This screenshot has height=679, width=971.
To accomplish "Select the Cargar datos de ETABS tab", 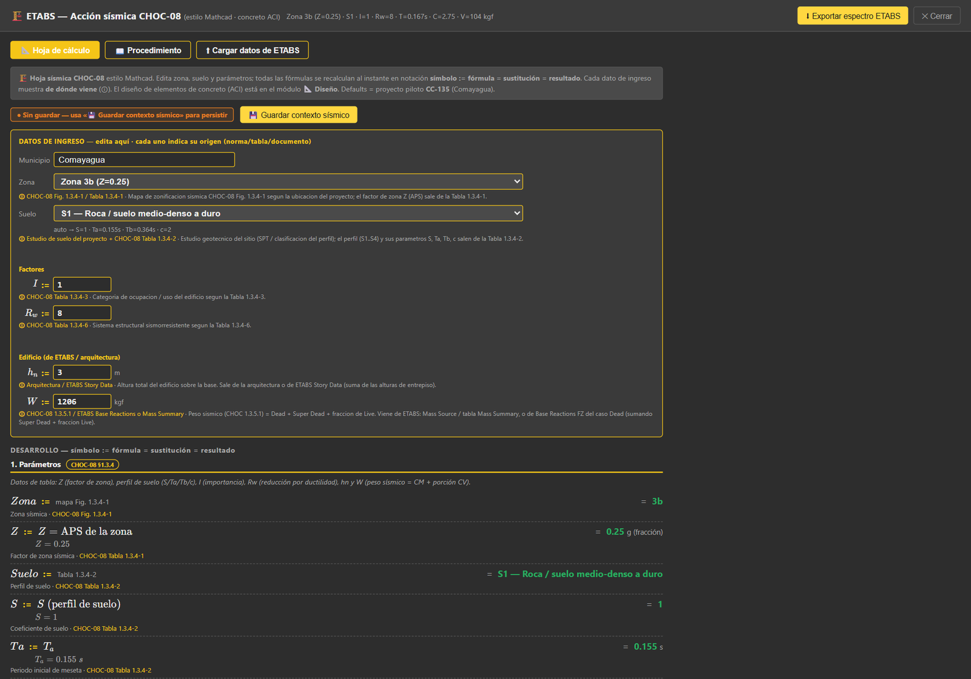I will (x=252, y=50).
